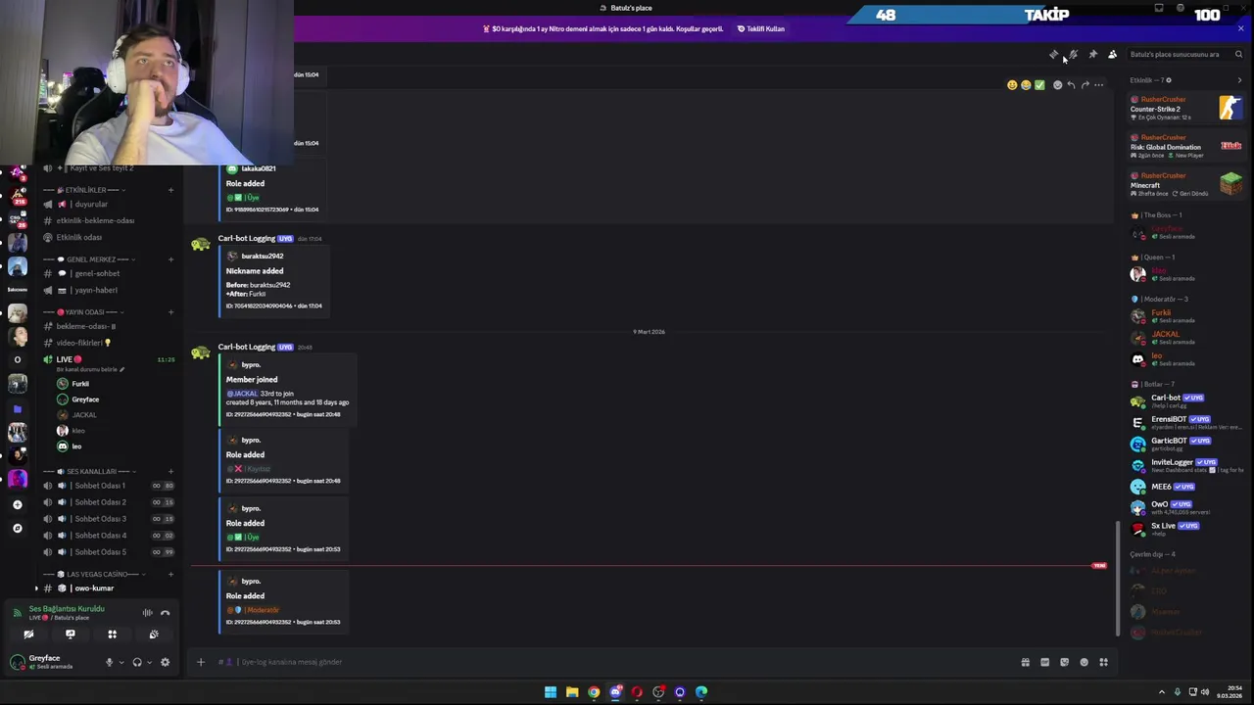
Task: Open owo-kumar channel
Action: point(108,588)
